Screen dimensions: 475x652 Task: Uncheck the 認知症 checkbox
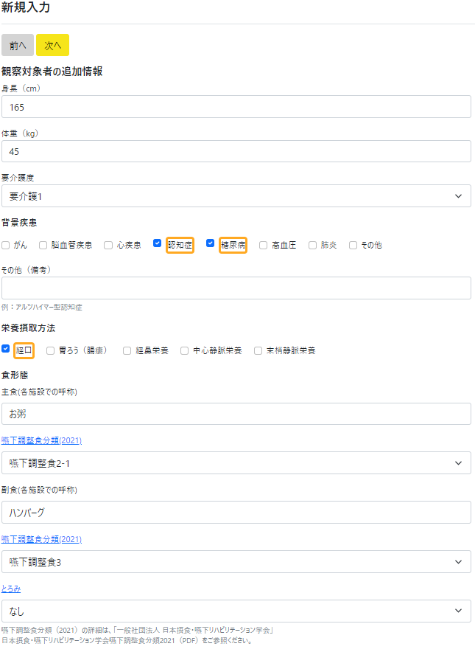pyautogui.click(x=157, y=243)
